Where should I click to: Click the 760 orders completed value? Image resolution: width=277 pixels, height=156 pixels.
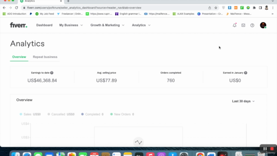pyautogui.click(x=171, y=81)
